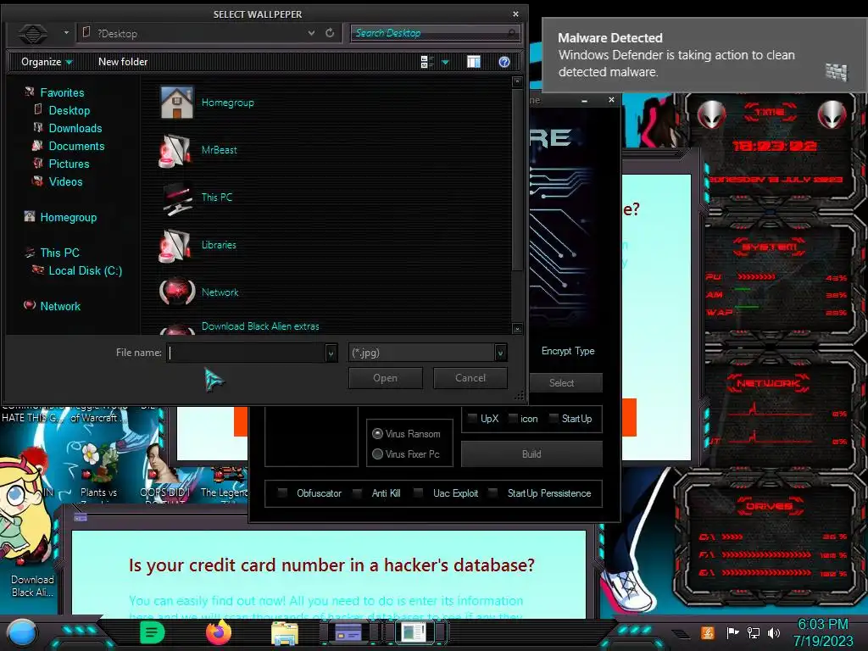Click the file list scrollbar down arrow
Viewport: 868px width, 651px height.
coord(517,328)
